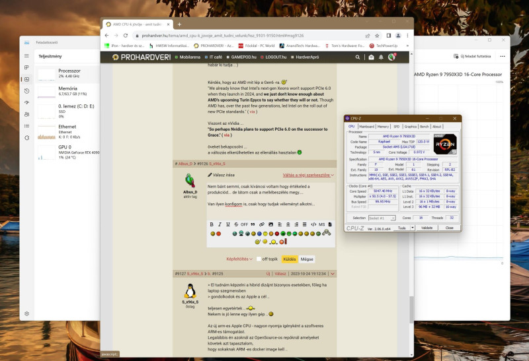Image resolution: width=529 pixels, height=361 pixels.
Task: Insert OFF tag in reply editor
Action: point(244,224)
